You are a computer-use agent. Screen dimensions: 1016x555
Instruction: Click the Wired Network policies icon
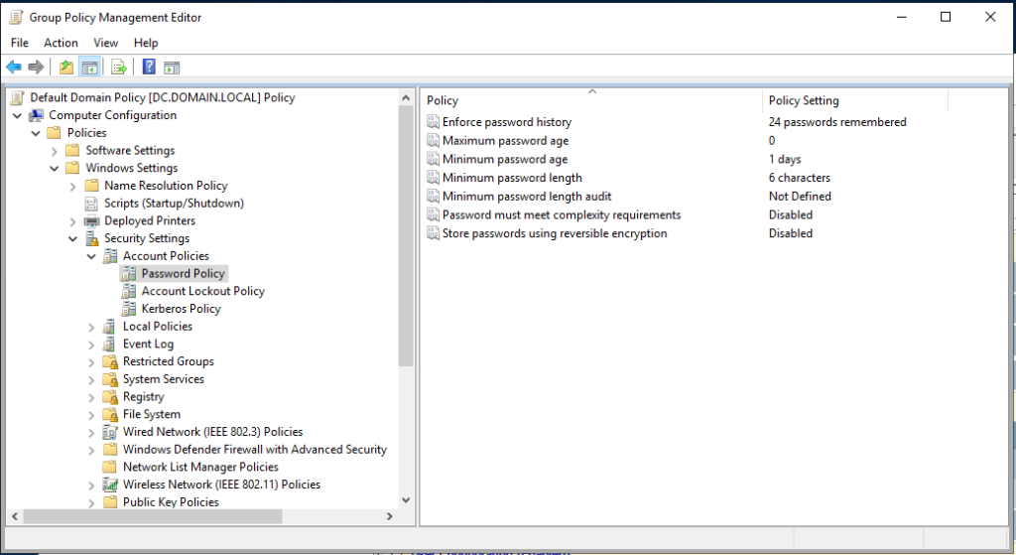pos(111,432)
